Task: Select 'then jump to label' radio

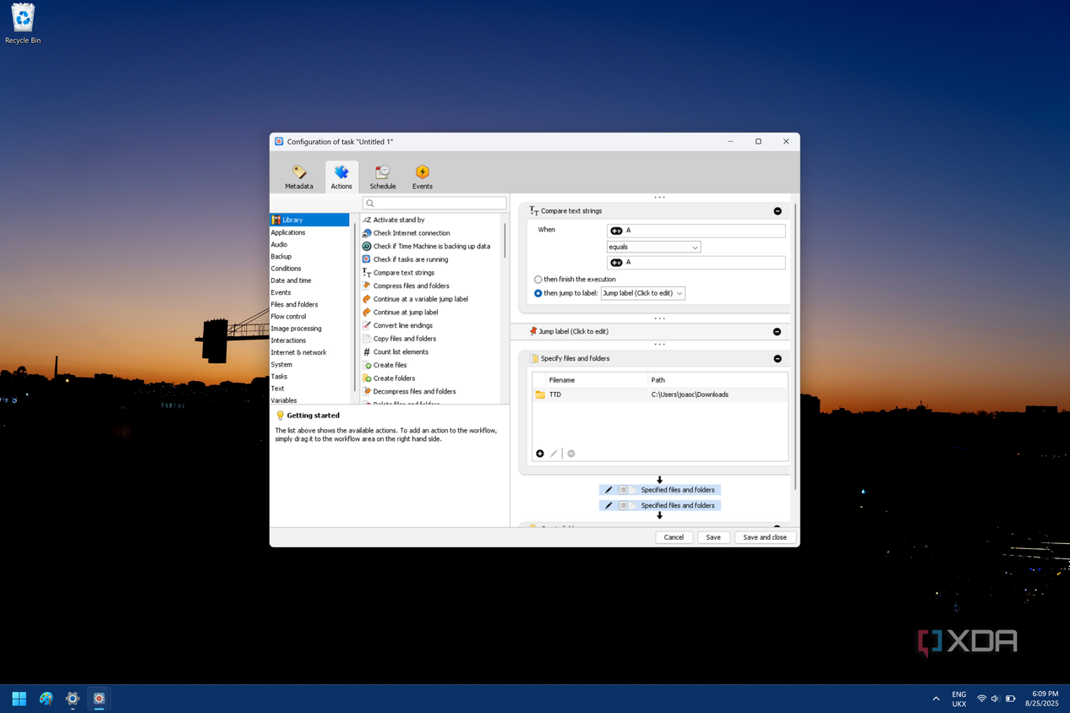Action: coord(538,293)
